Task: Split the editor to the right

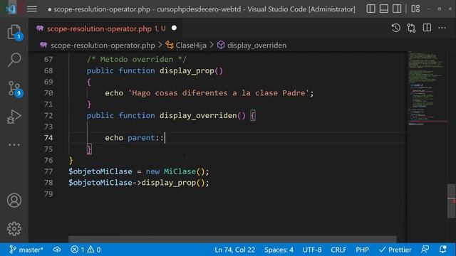Action: 427,28
